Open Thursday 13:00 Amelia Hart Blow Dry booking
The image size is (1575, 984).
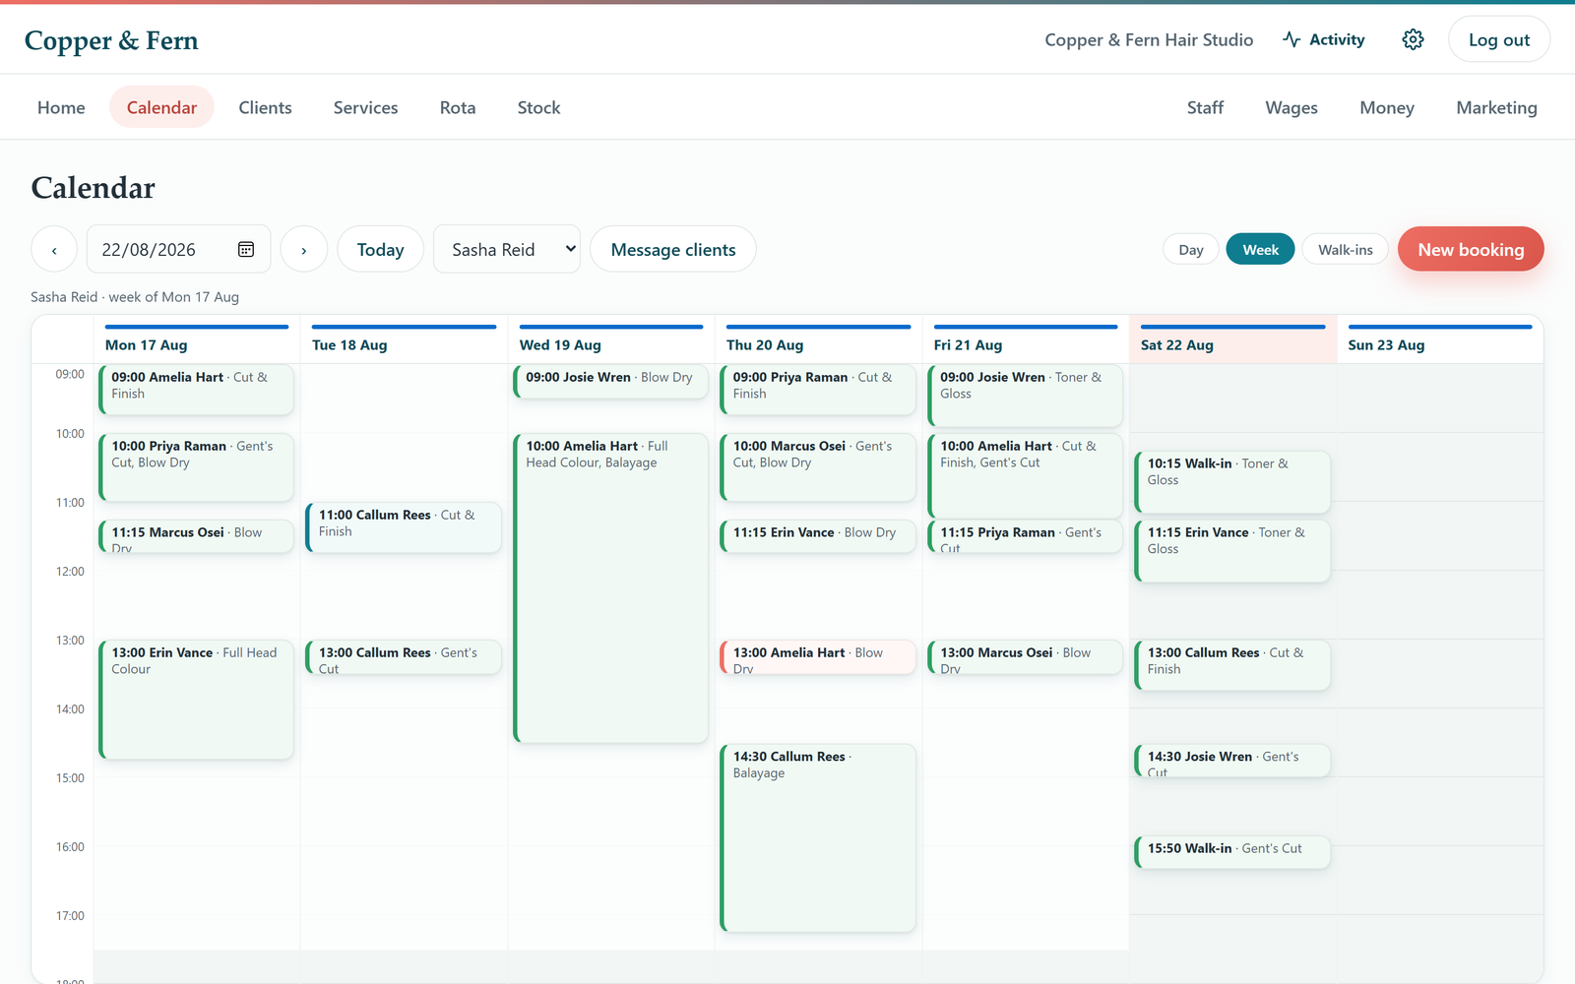(x=819, y=657)
